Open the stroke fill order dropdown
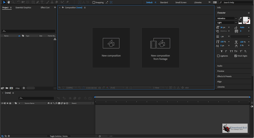Image resolution: width=254 pixels, height=138 pixels. (x=240, y=36)
